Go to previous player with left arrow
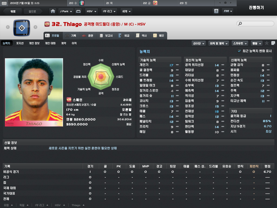 [x=8, y=27]
